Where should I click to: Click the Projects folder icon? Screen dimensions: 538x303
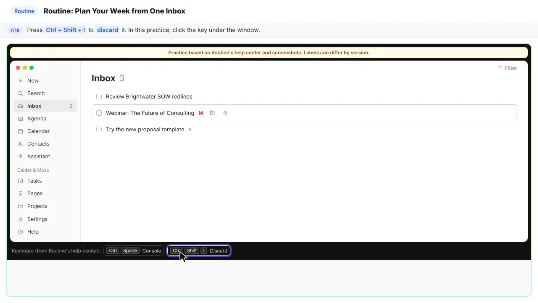[21, 206]
